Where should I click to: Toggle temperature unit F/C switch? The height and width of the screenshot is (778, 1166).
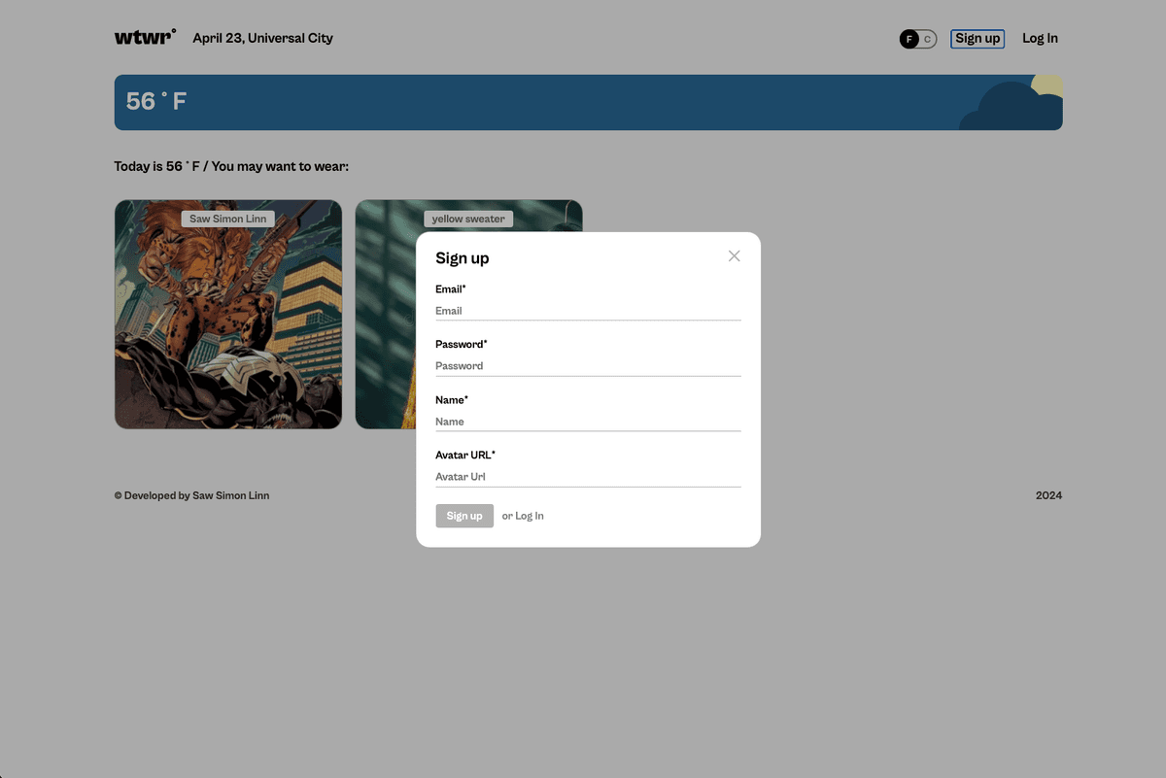[918, 39]
